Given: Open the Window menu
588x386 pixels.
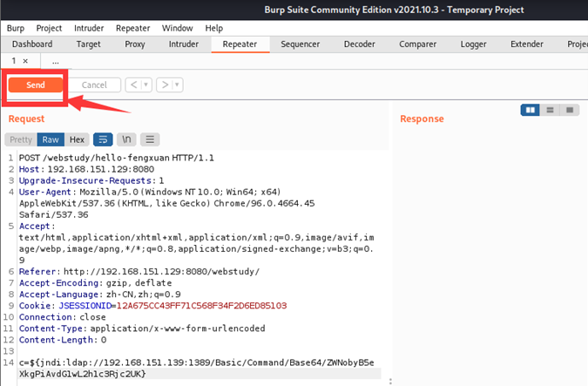Looking at the screenshot, I should point(178,28).
